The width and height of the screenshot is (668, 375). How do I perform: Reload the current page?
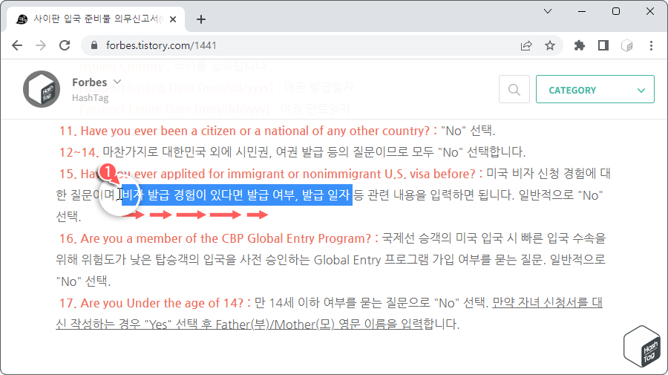(65, 45)
